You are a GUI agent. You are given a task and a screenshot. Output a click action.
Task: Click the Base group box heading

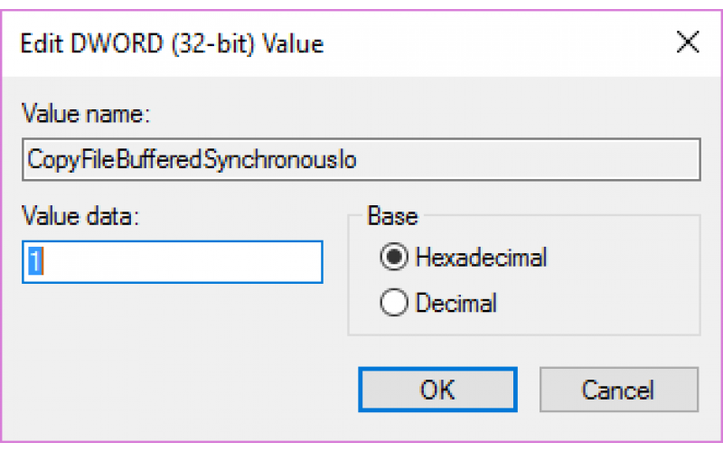[392, 216]
